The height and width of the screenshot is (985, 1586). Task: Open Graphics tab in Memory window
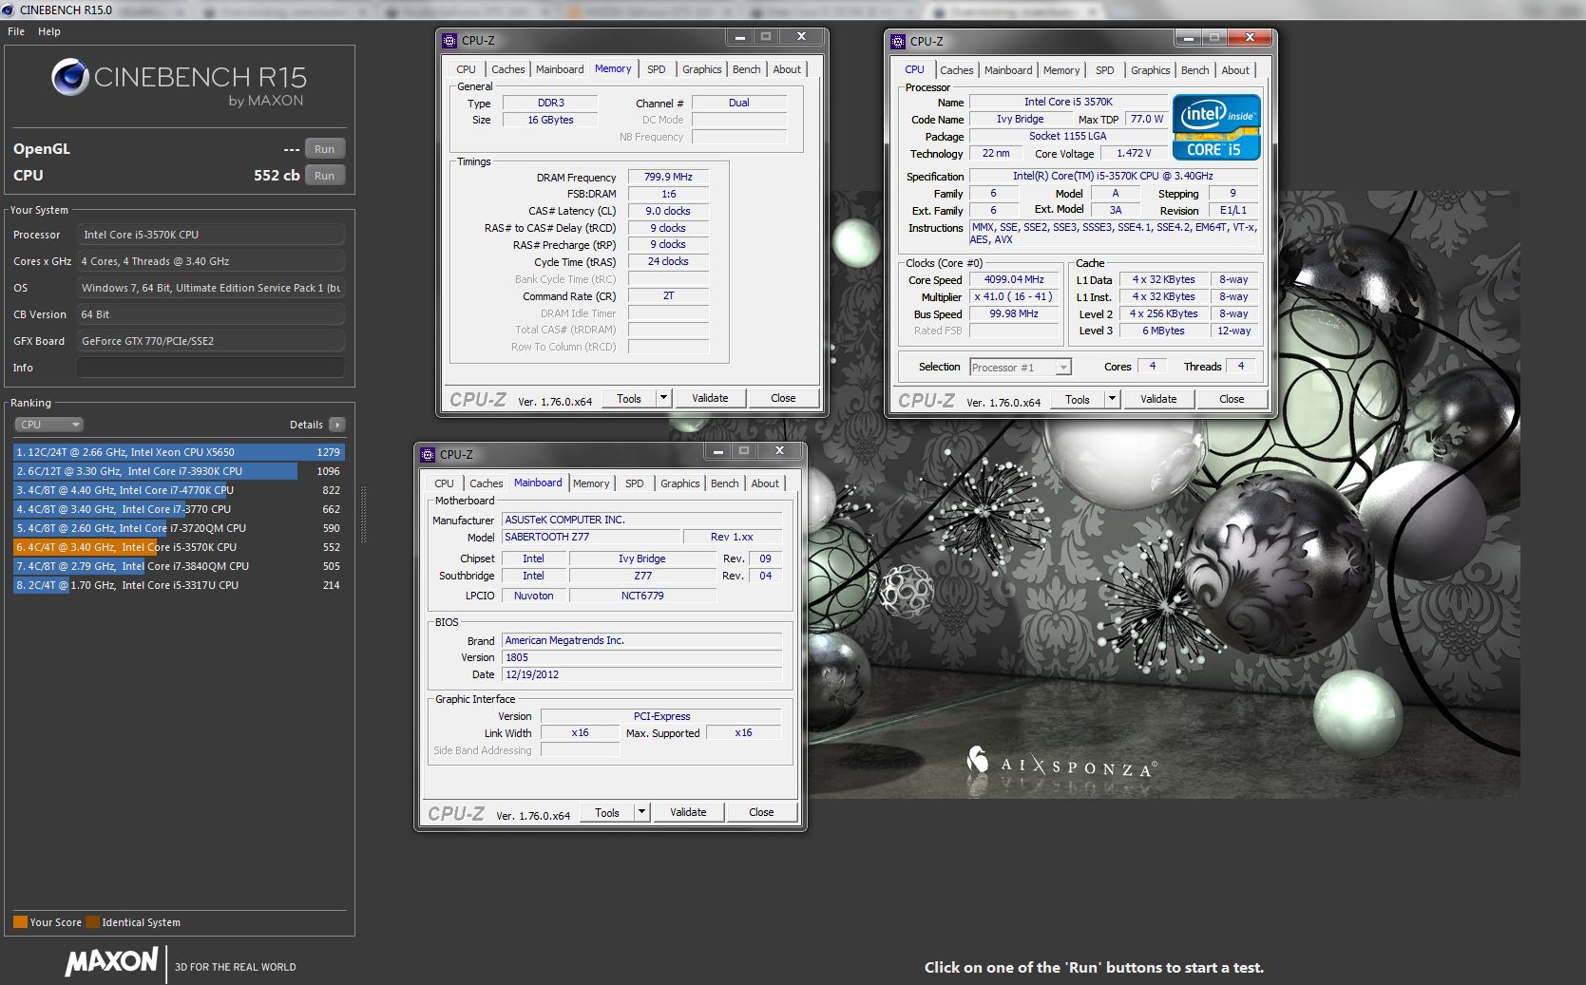702,69
